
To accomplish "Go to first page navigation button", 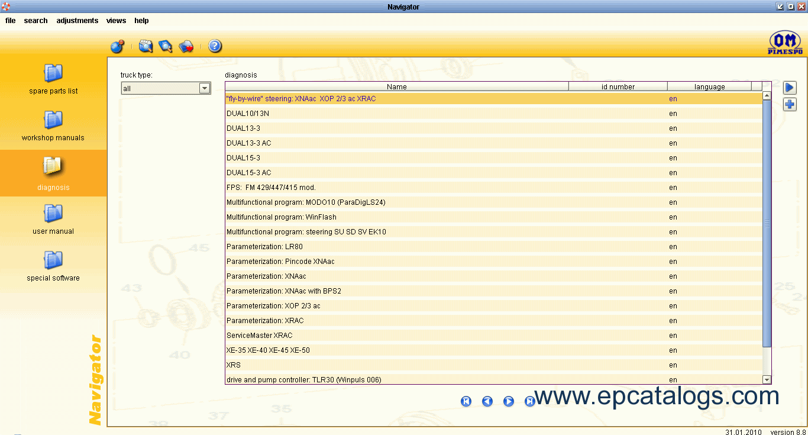I will (x=466, y=401).
